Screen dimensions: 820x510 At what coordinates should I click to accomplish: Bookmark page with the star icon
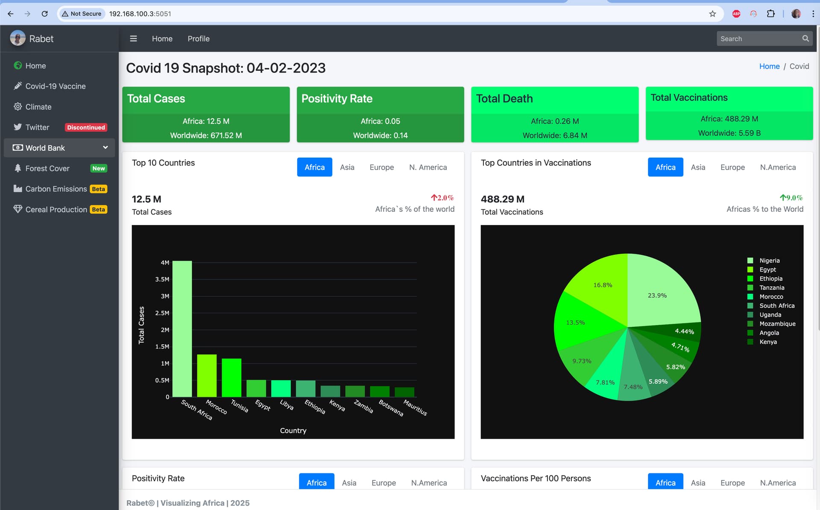tap(712, 14)
